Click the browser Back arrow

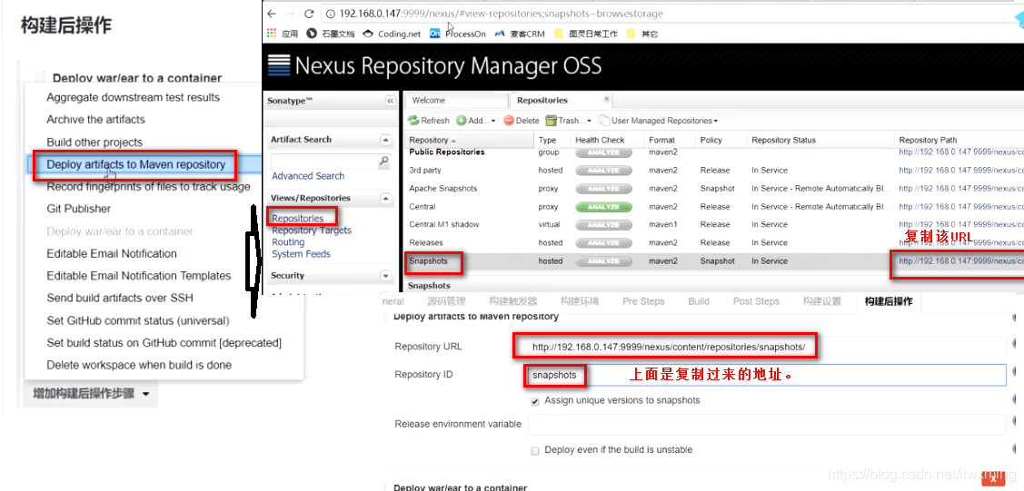point(272,13)
